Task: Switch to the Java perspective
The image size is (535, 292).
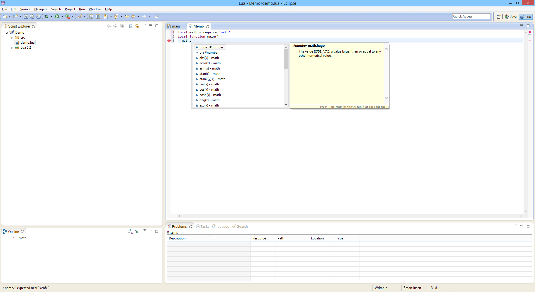Action: pyautogui.click(x=511, y=17)
